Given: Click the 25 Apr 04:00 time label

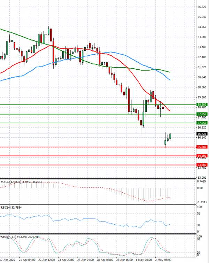Looking at the screenshot, I should click(86, 260).
